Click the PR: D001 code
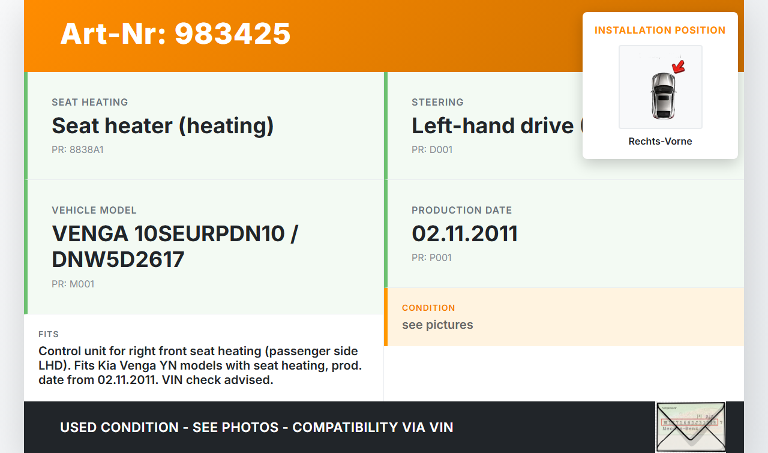The image size is (768, 453). pyautogui.click(x=432, y=150)
